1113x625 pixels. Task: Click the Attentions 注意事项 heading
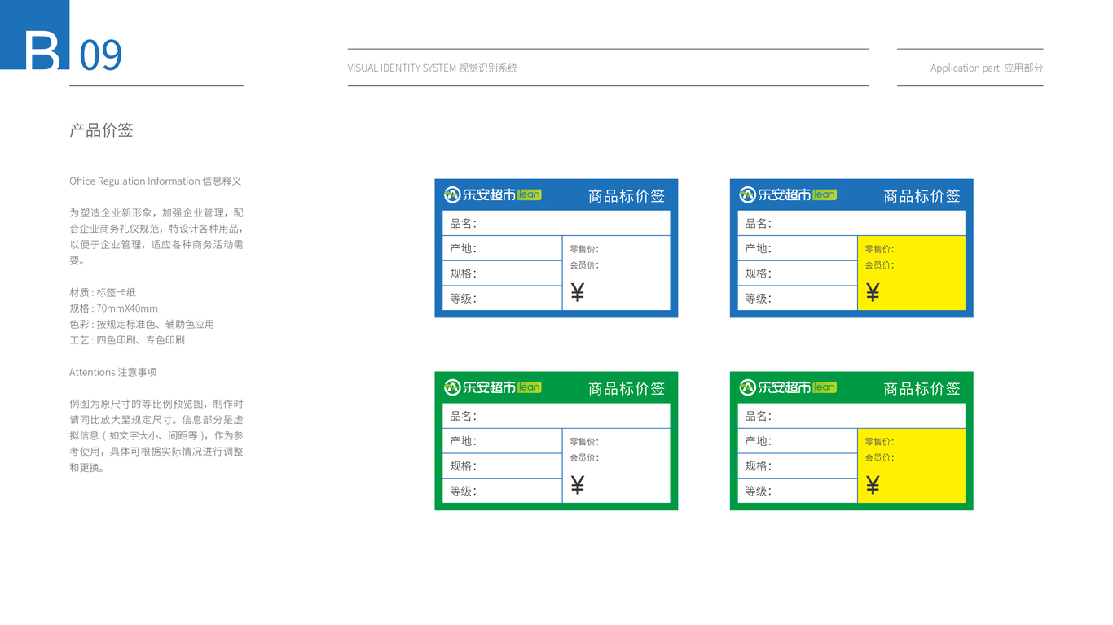coord(112,372)
